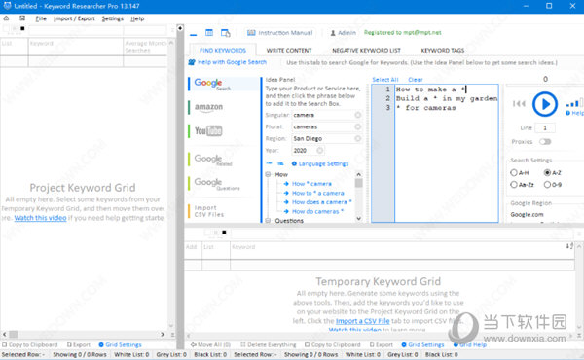Click Export under project keyword grid

tap(79, 344)
